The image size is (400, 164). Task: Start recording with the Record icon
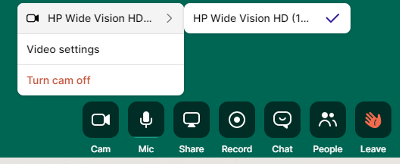pos(237,120)
